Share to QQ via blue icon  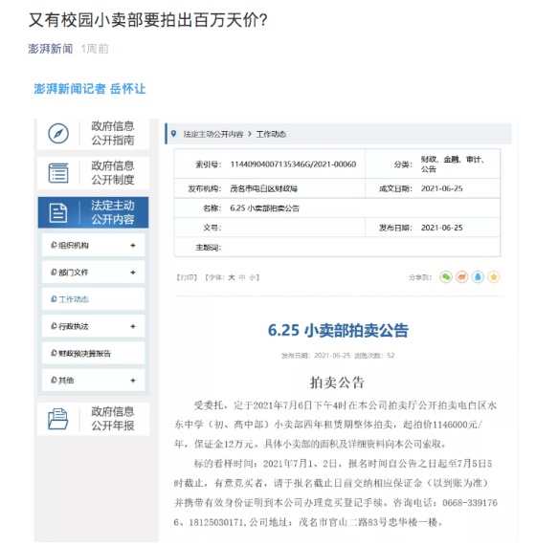[x=478, y=277]
